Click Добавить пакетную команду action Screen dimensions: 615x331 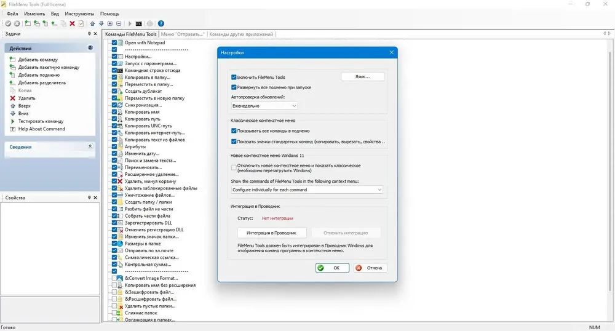point(49,68)
